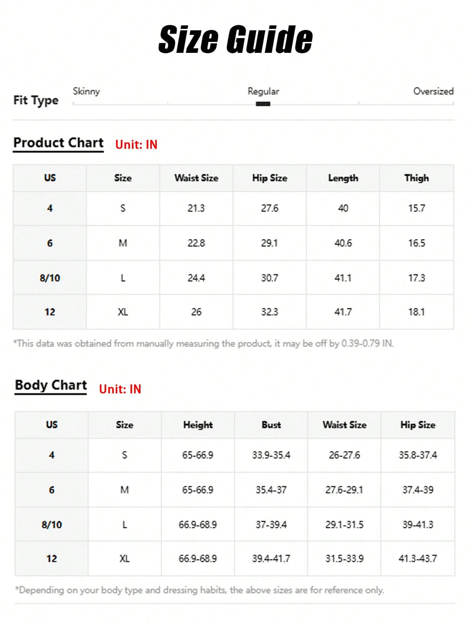Click hip range 41.3-43.7 cell
The height and width of the screenshot is (629, 472).
[418, 558]
